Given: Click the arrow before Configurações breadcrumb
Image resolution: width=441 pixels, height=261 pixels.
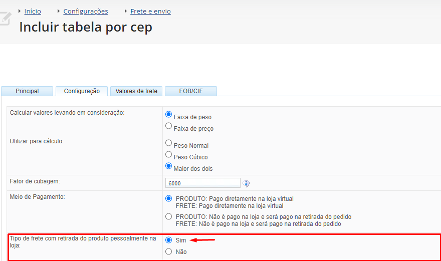Looking at the screenshot, I should pyautogui.click(x=59, y=11).
